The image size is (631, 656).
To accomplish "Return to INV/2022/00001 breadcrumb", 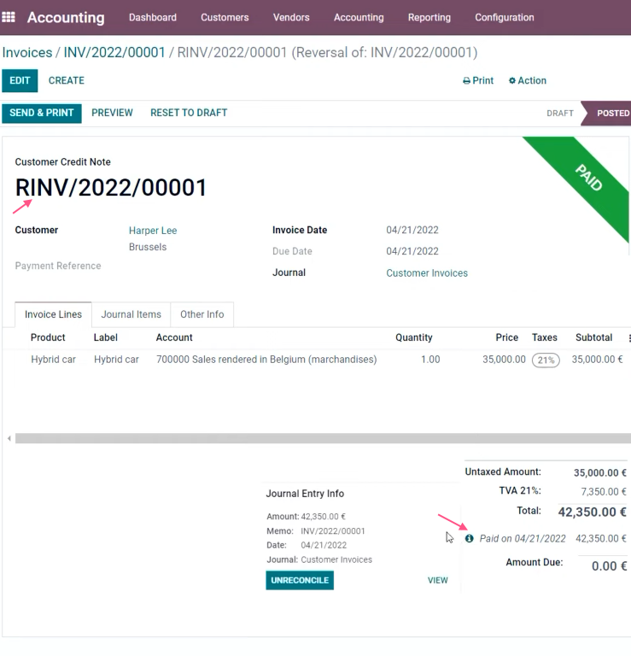I will tap(114, 53).
